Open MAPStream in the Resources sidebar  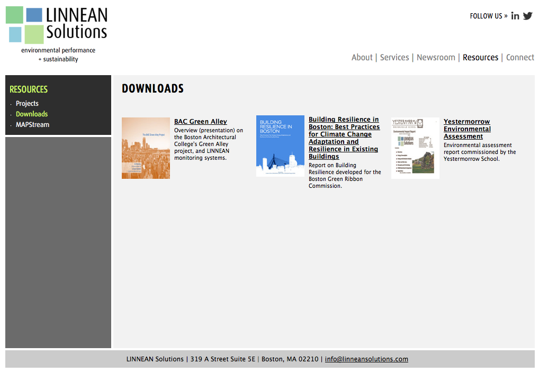(x=32, y=125)
